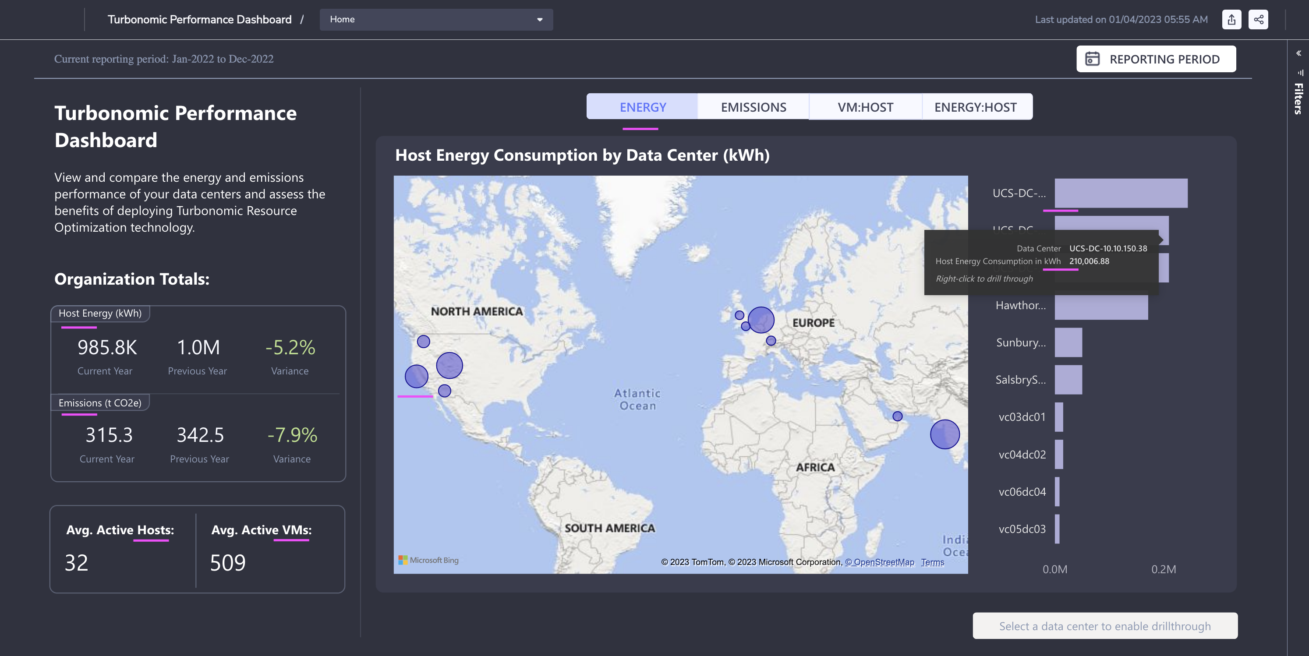Image resolution: width=1309 pixels, height=656 pixels.
Task: Open the OpenStreetMap attribution link
Action: (880, 562)
